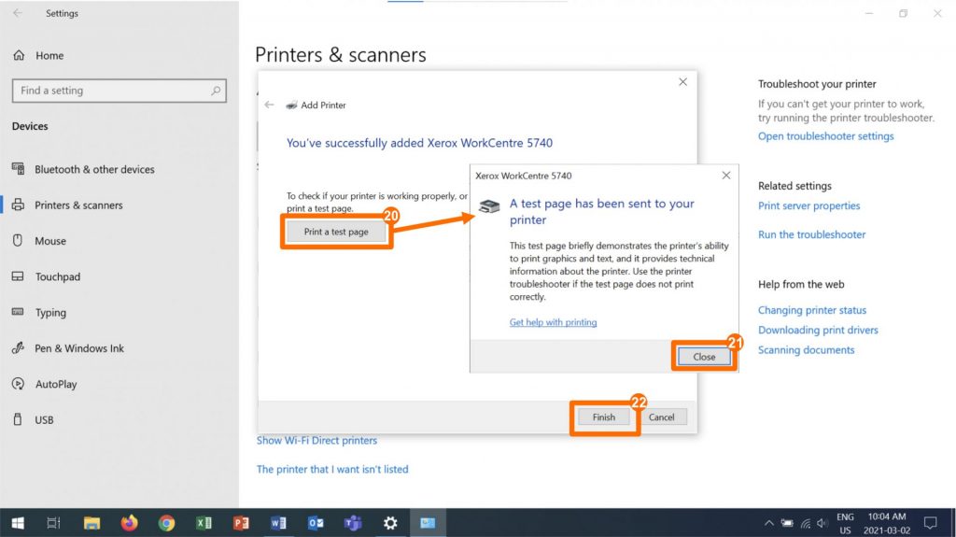
Task: Open troubleshooter settings link
Action: coord(825,136)
